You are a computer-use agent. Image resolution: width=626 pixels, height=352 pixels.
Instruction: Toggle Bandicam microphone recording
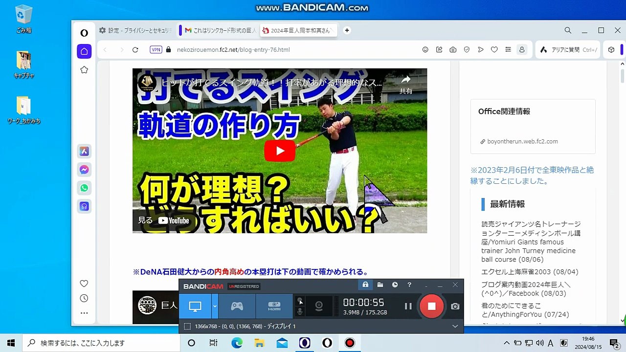coord(300,311)
